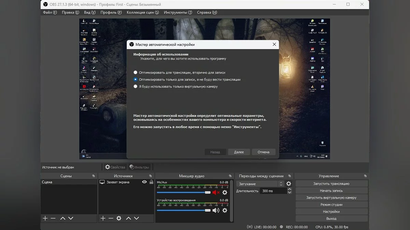This screenshot has height=230, width=410.
Task: Decrease Длительность with the down arrow
Action: (290, 193)
